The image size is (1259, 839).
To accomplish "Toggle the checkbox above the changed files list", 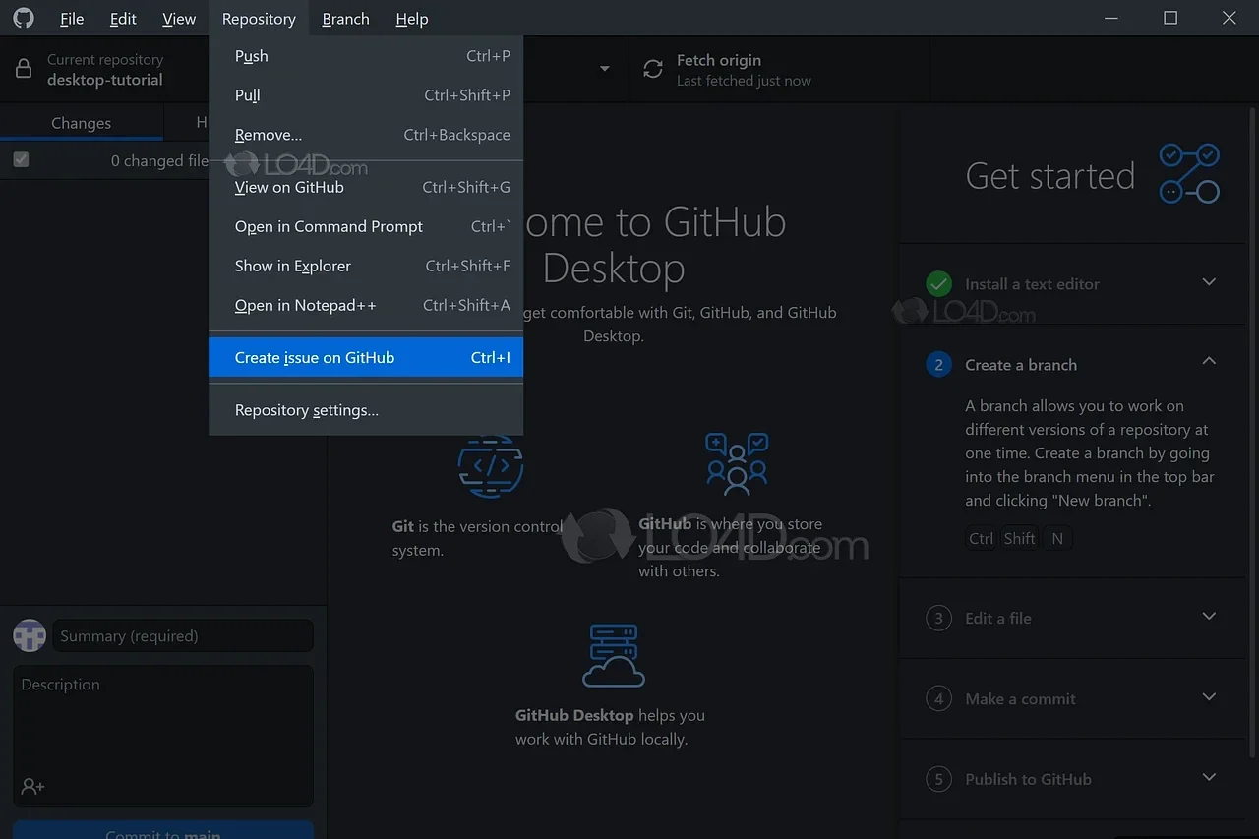I will point(21,159).
